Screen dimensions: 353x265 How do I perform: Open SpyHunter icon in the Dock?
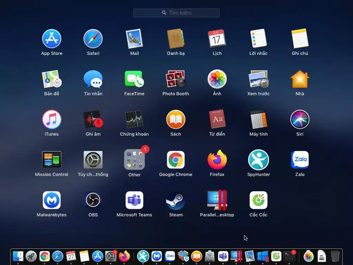pos(143,256)
